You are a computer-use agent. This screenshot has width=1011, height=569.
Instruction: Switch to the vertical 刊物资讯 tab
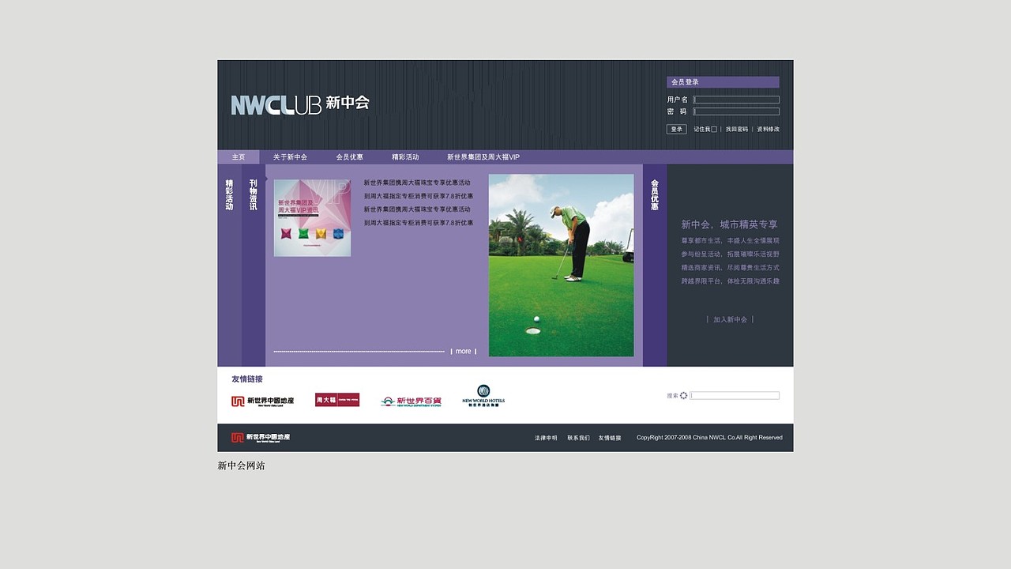(253, 194)
